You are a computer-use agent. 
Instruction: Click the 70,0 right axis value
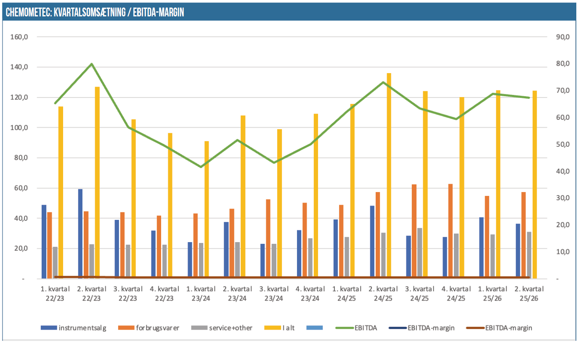pyautogui.click(x=562, y=91)
